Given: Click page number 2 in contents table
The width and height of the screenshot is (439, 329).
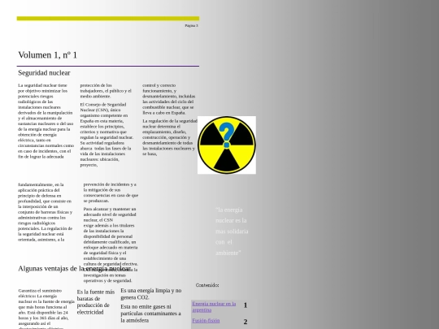Looking at the screenshot, I should coord(246,322).
